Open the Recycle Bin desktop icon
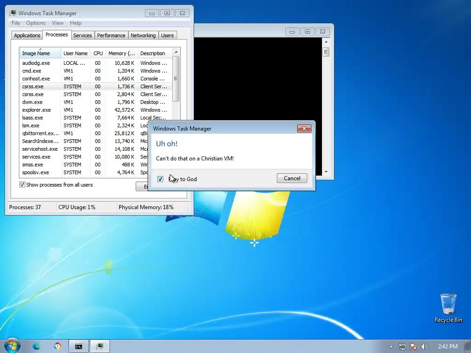471x353 pixels. tap(448, 308)
